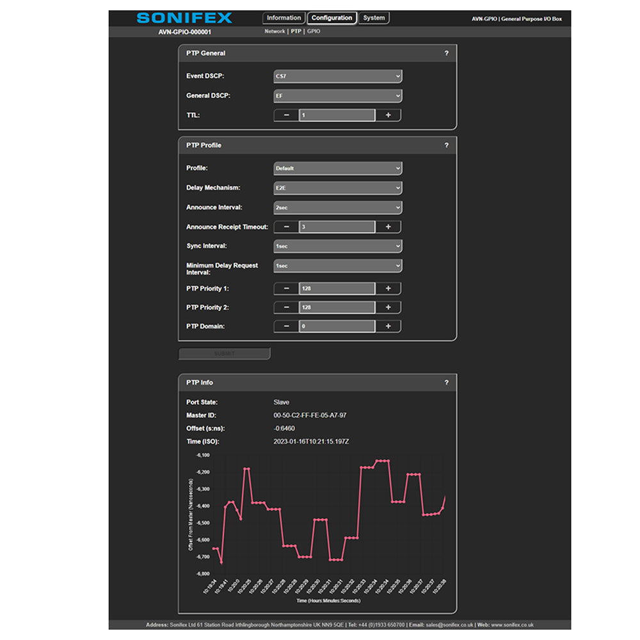Click the PTP Priority 1 input field
This screenshot has width=640, height=640.
coord(337,289)
